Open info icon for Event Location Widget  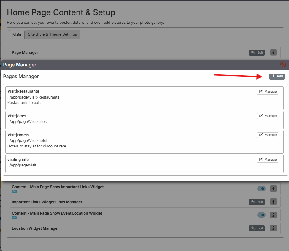[273, 215]
